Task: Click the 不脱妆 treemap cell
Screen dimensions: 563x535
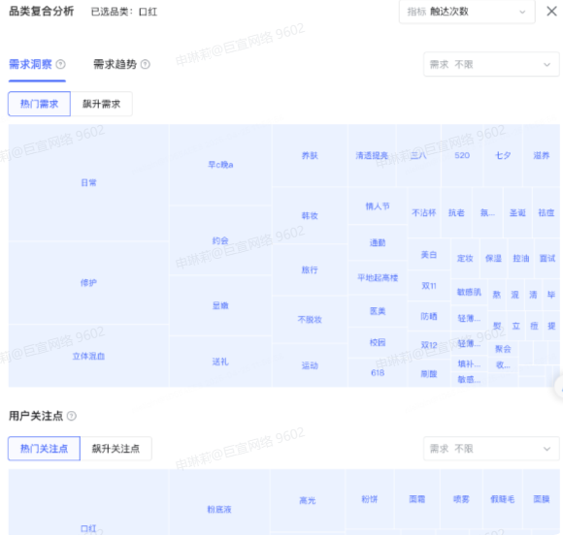Action: tap(310, 319)
